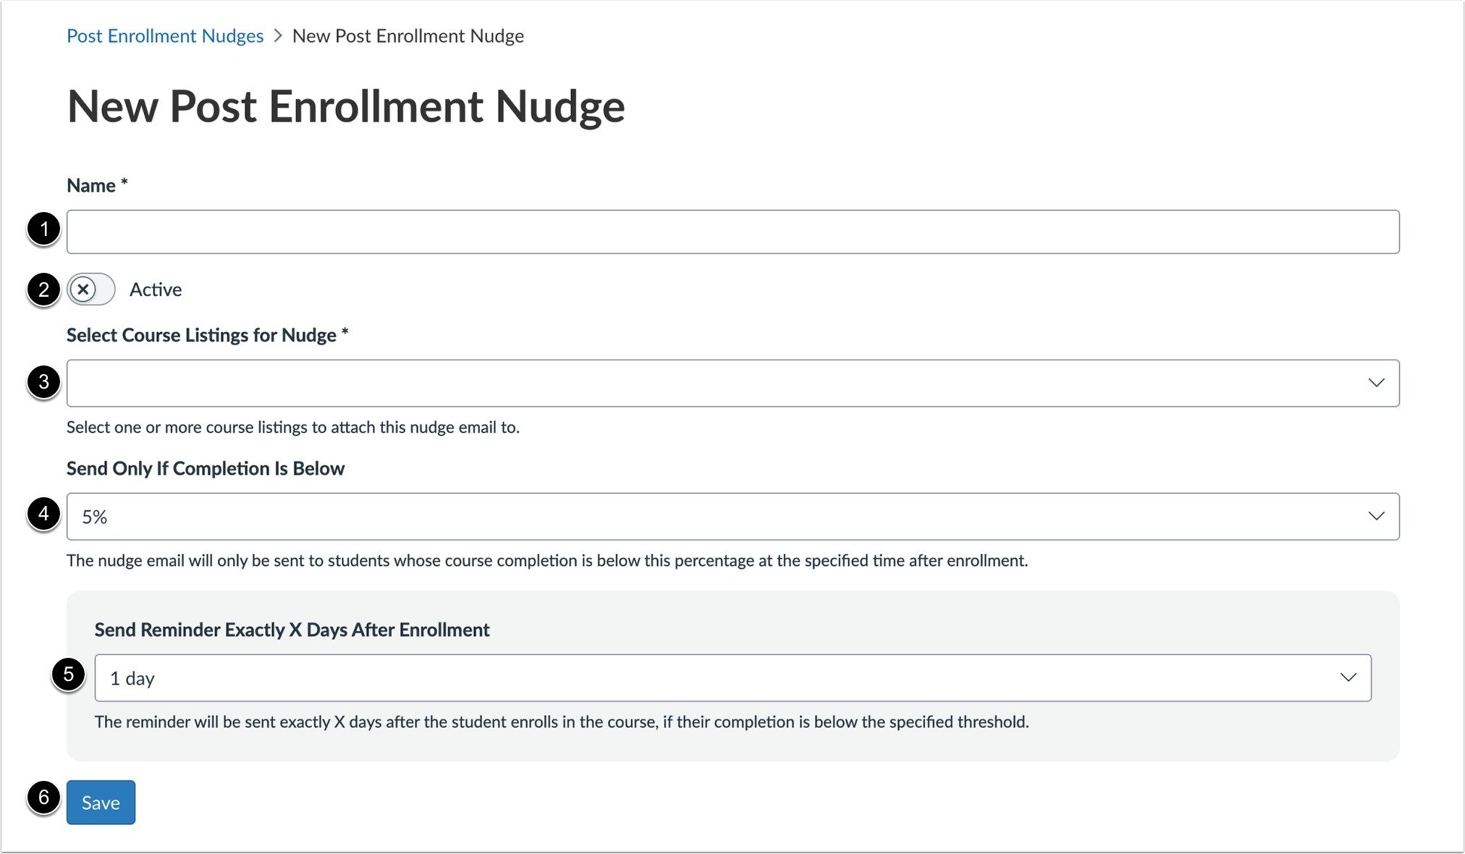Click callout badge 6 beside the Save button

tap(46, 802)
